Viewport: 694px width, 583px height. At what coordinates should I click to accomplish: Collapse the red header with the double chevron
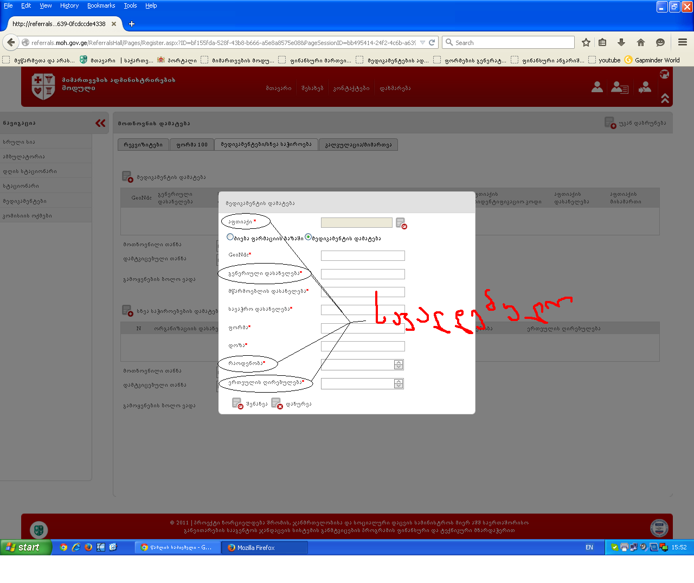665,98
